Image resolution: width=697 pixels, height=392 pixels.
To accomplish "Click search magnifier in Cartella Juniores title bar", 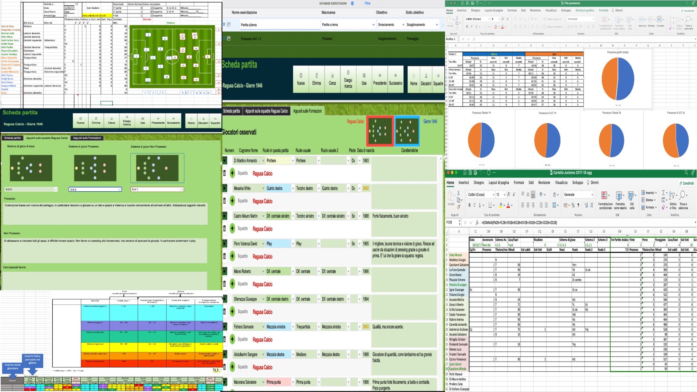I will [x=686, y=173].
